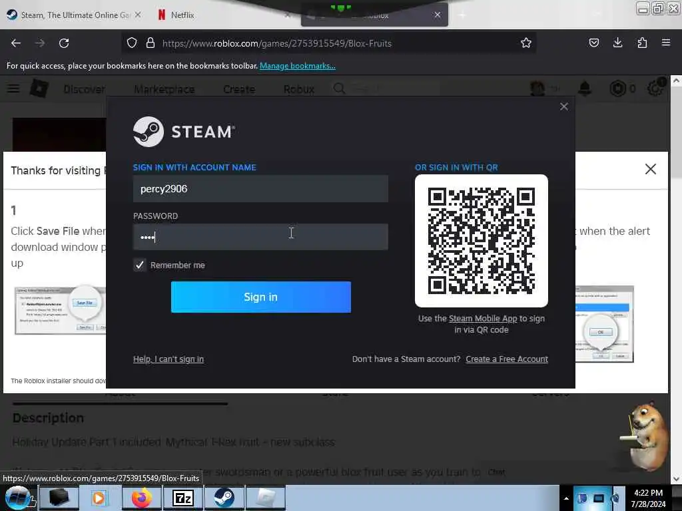Bookmark this page with the star icon
This screenshot has width=682, height=511.
[526, 43]
